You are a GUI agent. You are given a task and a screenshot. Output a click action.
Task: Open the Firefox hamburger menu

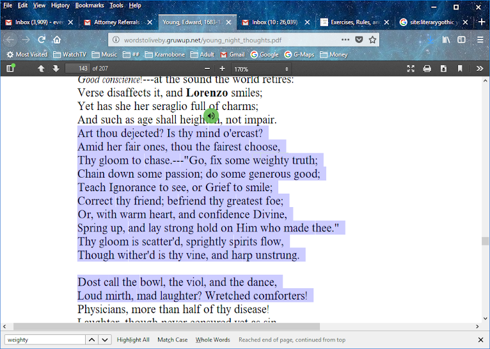coord(480,40)
